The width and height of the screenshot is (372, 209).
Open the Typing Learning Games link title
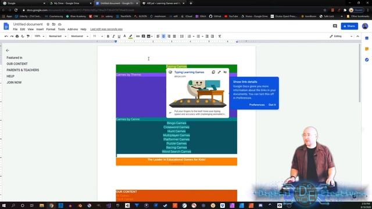click(189, 72)
